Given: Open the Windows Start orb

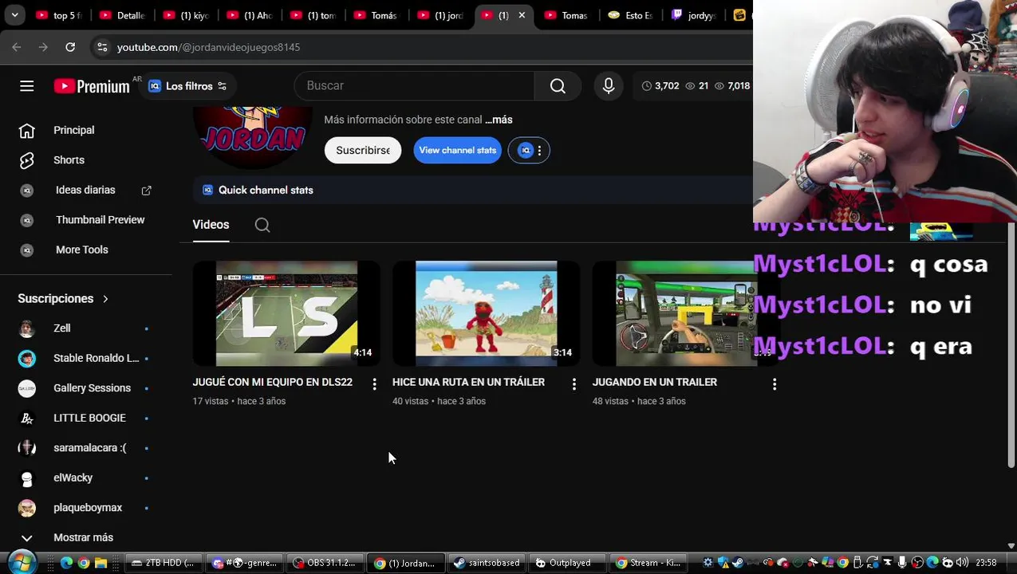Looking at the screenshot, I should coord(22,562).
